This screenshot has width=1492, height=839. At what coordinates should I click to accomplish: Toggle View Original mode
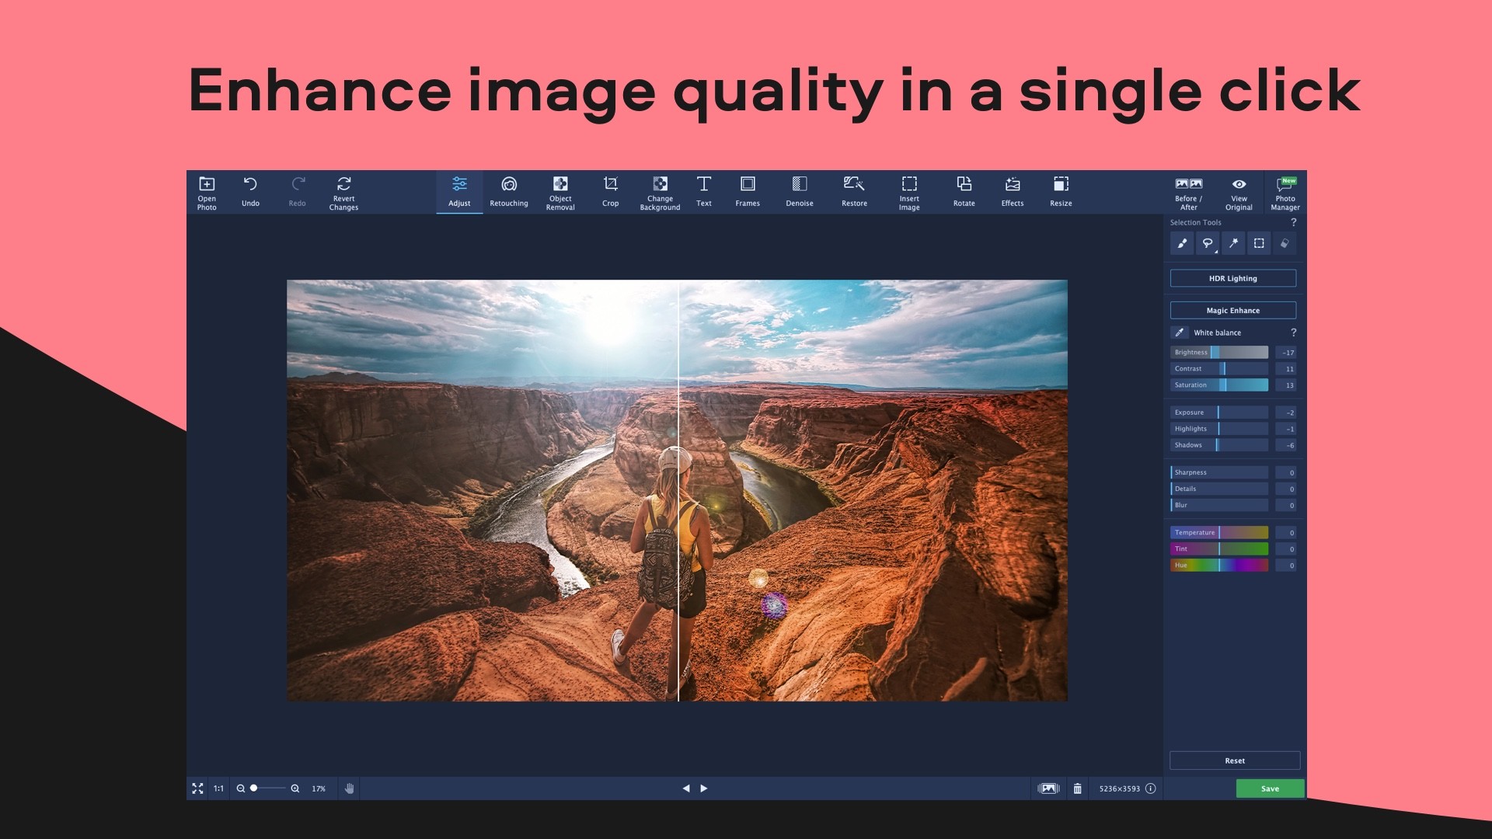click(1239, 192)
